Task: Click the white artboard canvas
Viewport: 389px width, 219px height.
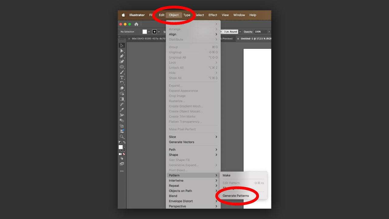Action: tap(257, 129)
